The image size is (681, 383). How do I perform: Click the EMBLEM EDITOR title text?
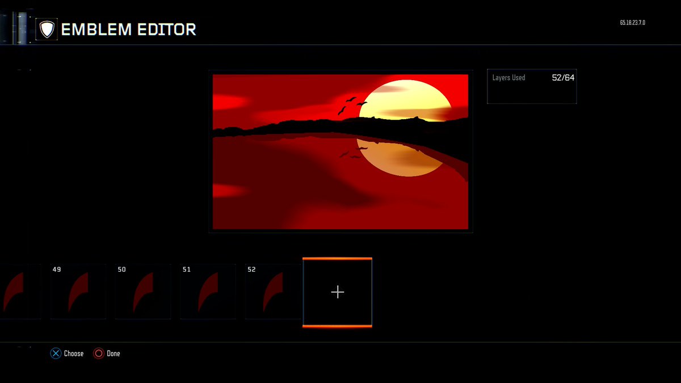point(129,30)
